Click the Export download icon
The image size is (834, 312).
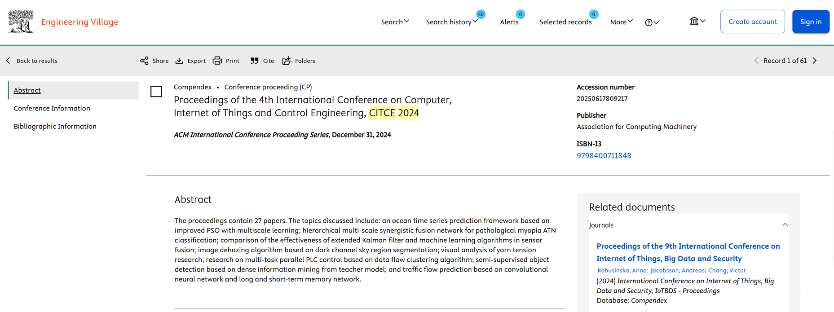pyautogui.click(x=179, y=61)
